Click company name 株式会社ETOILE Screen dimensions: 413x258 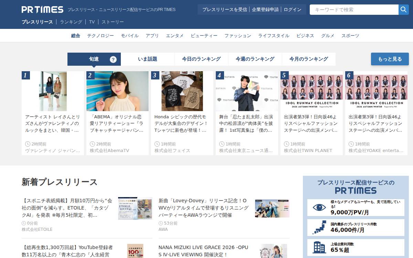pos(37,229)
